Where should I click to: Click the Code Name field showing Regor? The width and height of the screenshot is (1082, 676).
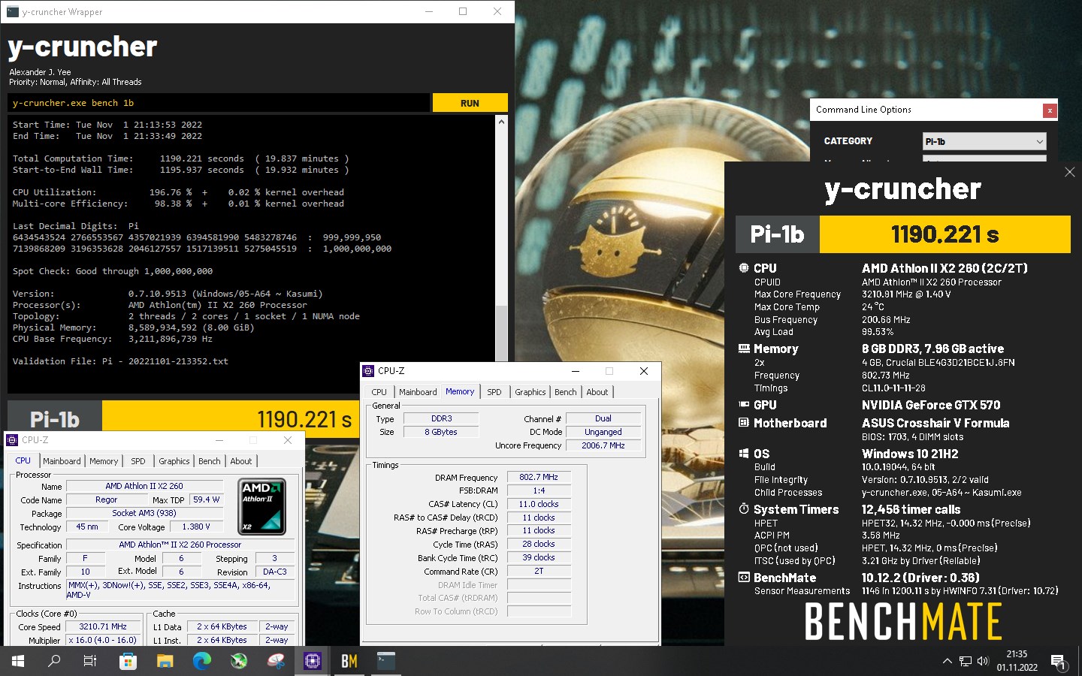(x=106, y=499)
